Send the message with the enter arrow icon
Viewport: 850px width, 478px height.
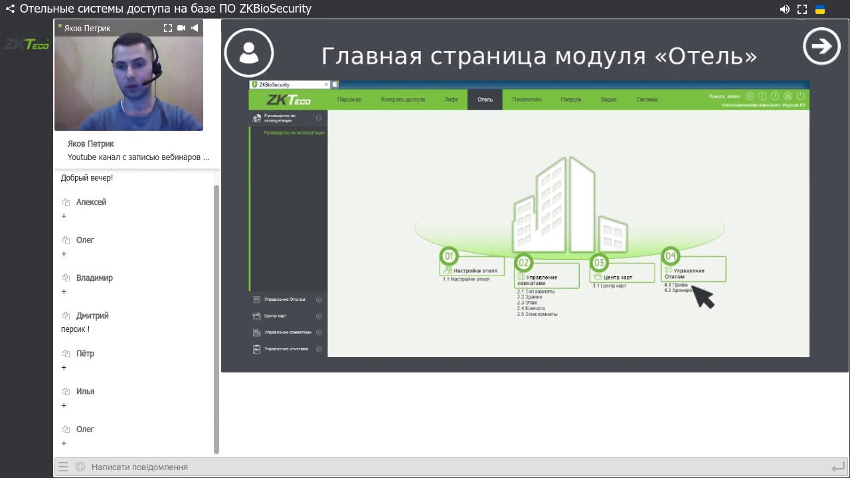[838, 467]
